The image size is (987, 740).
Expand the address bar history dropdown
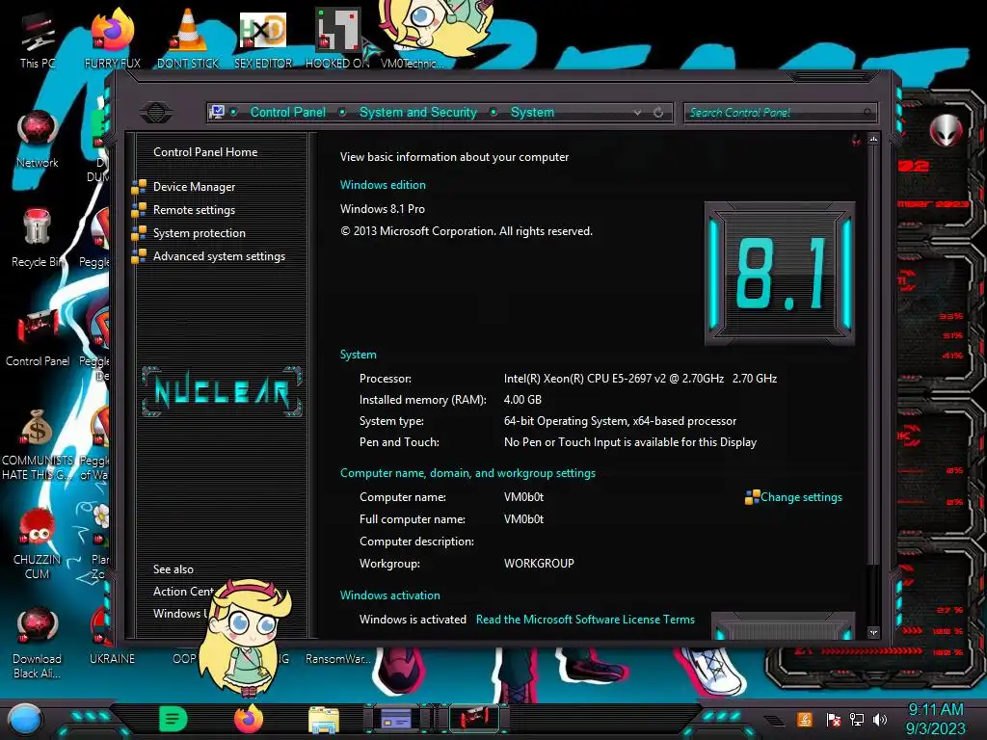(638, 113)
